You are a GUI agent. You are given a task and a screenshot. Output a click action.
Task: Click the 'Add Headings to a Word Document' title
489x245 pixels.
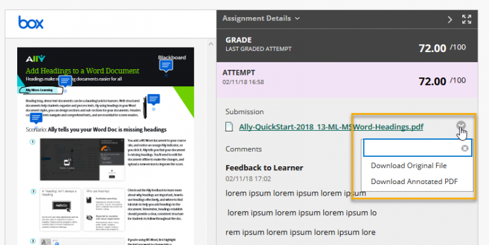pyautogui.click(x=82, y=70)
